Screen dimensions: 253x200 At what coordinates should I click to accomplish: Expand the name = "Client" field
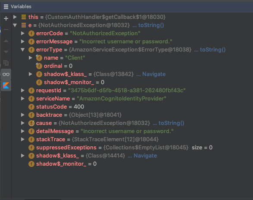pos(31,58)
